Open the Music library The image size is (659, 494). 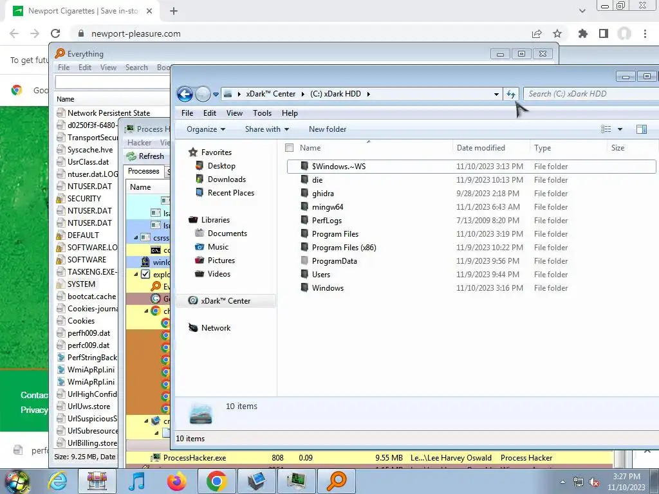(218, 246)
